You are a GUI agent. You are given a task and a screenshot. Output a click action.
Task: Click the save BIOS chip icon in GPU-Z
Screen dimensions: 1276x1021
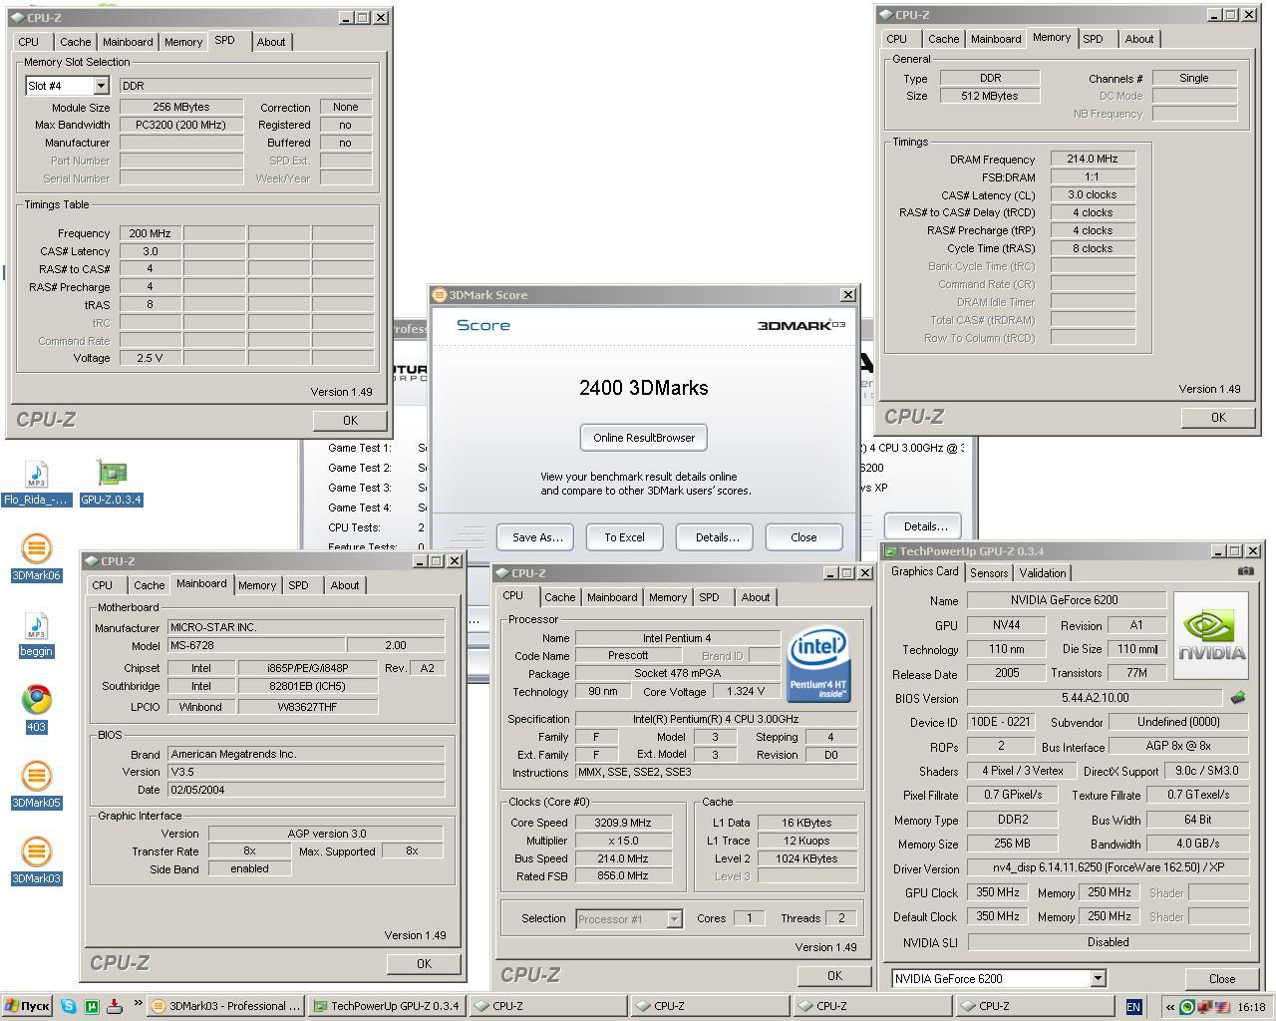(1238, 698)
